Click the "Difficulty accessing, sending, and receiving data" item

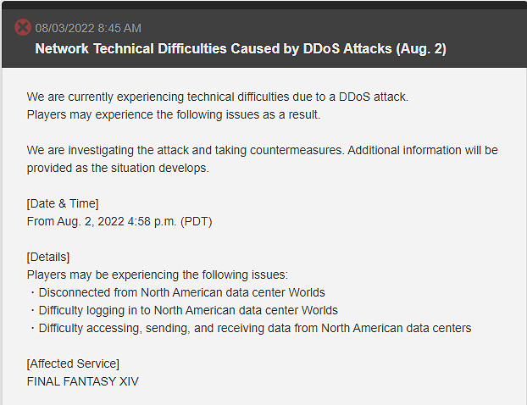254,328
